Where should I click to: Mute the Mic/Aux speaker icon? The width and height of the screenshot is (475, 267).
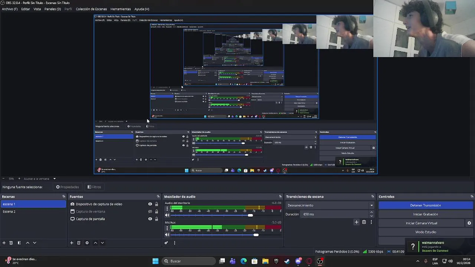pyautogui.click(x=167, y=234)
